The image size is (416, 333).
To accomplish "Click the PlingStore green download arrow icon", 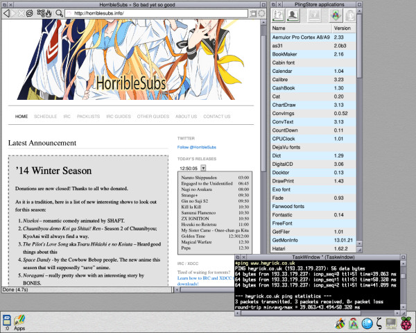I will pyautogui.click(x=336, y=15).
